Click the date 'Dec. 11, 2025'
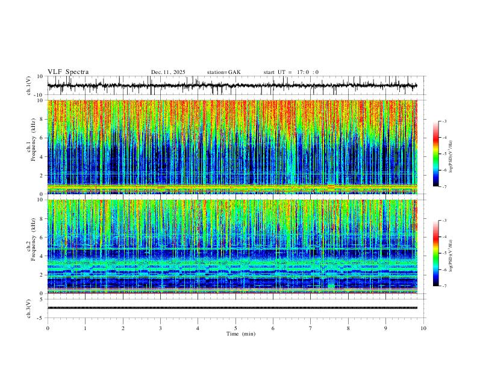This screenshot has width=477, height=368. (x=168, y=72)
